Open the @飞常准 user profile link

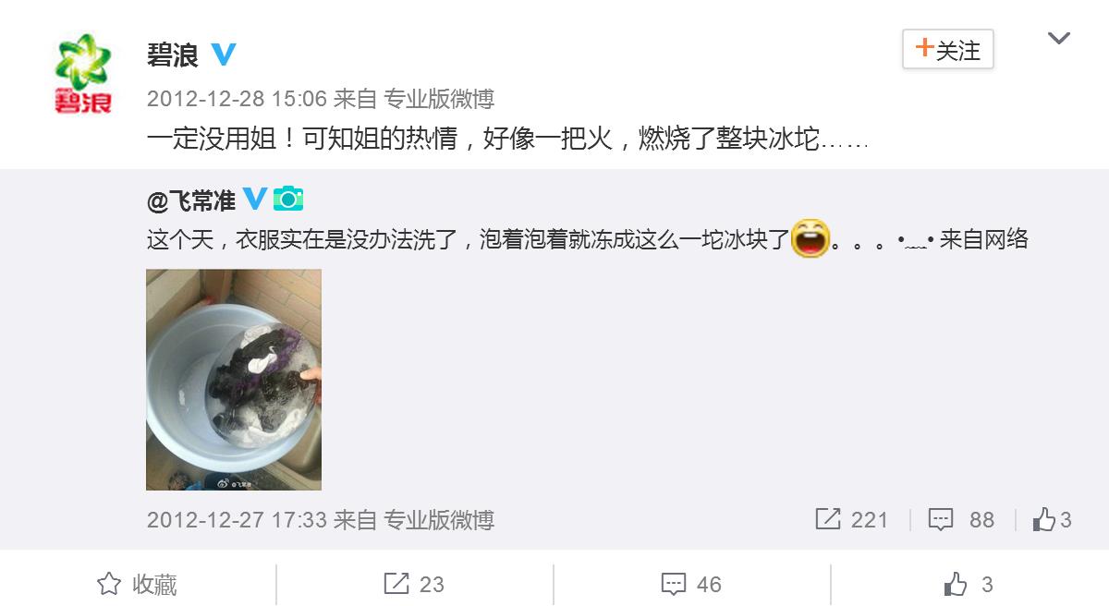click(191, 200)
